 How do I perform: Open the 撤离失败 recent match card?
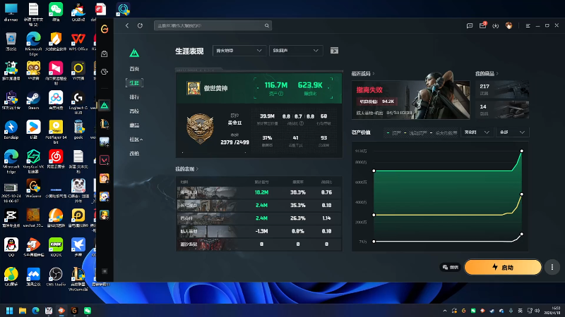pyautogui.click(x=411, y=99)
